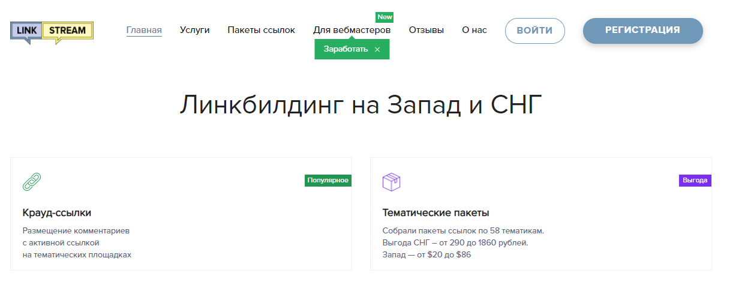This screenshot has height=282, width=730.
Task: Click text 'на тематических площадках'
Action: tap(77, 254)
